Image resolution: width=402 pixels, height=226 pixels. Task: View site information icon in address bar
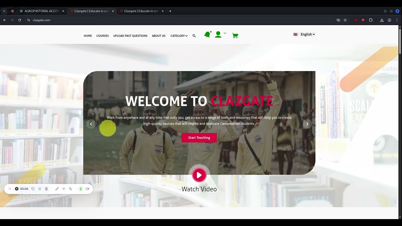[x=29, y=20]
